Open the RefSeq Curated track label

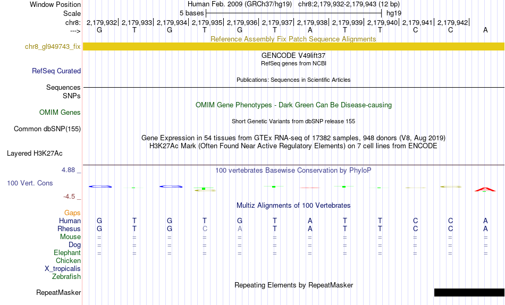tap(56, 71)
